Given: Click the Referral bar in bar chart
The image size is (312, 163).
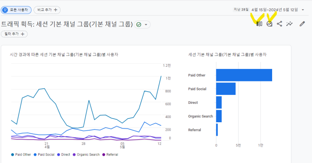Looking at the screenshot, I should click(217, 130).
